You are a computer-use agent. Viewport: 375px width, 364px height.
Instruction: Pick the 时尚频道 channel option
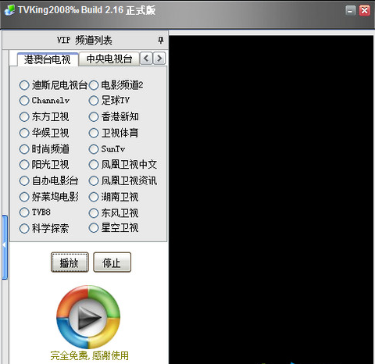coord(24,149)
